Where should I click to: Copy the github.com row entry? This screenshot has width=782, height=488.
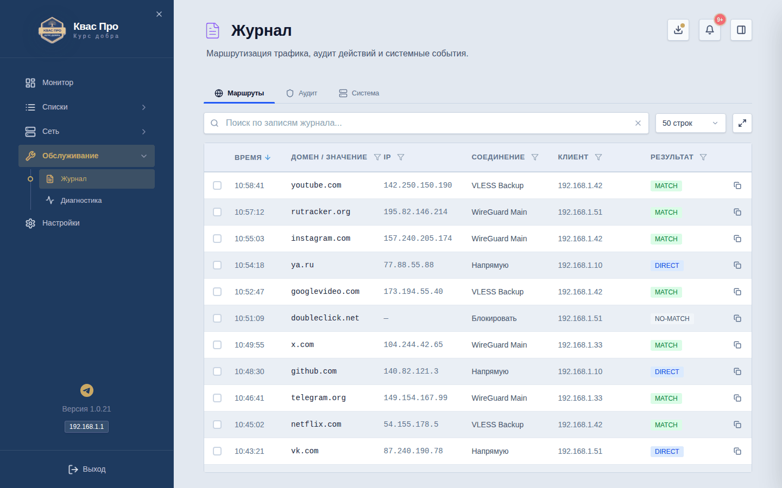(x=737, y=371)
